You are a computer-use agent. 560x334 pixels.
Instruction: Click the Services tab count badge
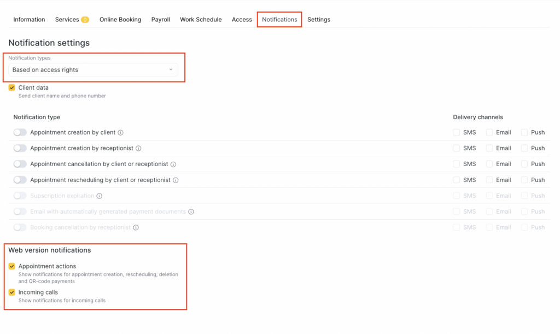85,20
